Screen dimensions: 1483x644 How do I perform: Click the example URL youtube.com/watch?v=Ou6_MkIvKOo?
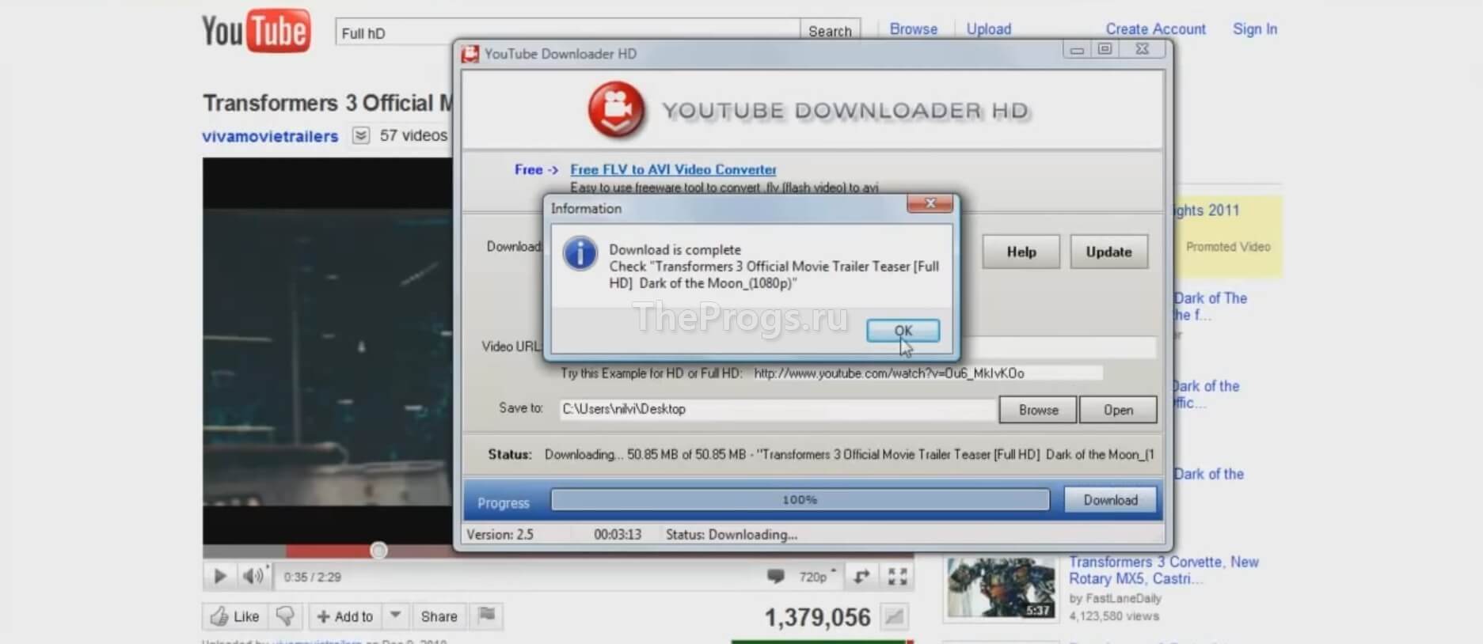tap(888, 373)
